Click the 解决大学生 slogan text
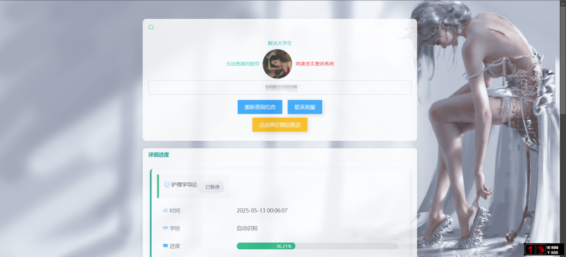The image size is (566, 257). point(280,43)
